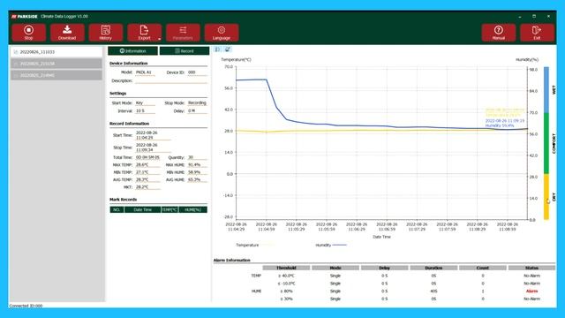Click the AVG HUMI value 65.2%
Image resolution: width=565 pixels, height=318 pixels.
198,179
